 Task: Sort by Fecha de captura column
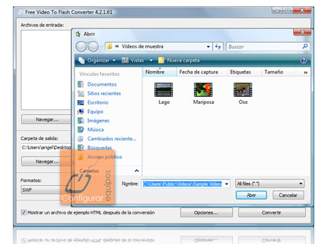[202, 72]
